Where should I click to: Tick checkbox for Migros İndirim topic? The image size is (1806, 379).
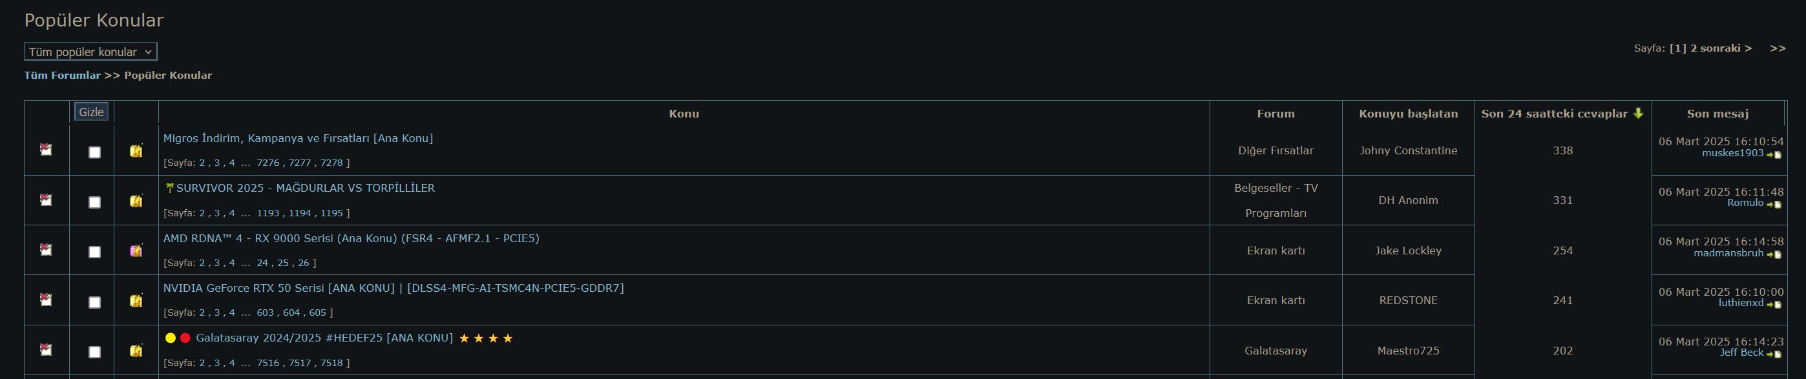coord(94,152)
